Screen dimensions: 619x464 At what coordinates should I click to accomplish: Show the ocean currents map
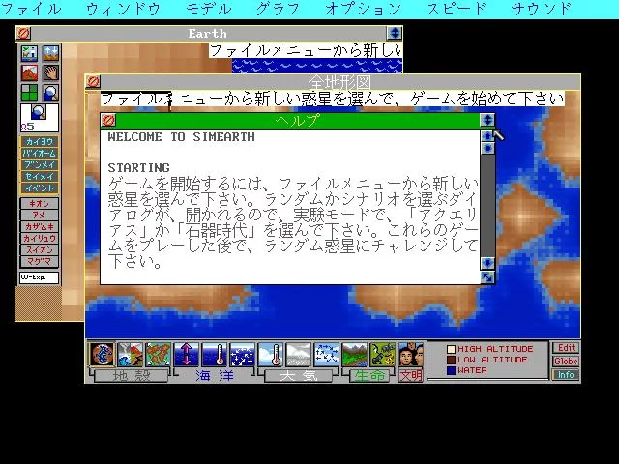[243, 355]
